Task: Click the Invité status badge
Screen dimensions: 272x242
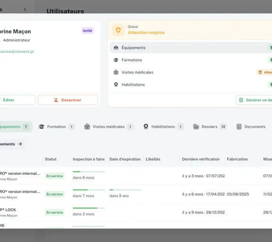Action: [88, 31]
